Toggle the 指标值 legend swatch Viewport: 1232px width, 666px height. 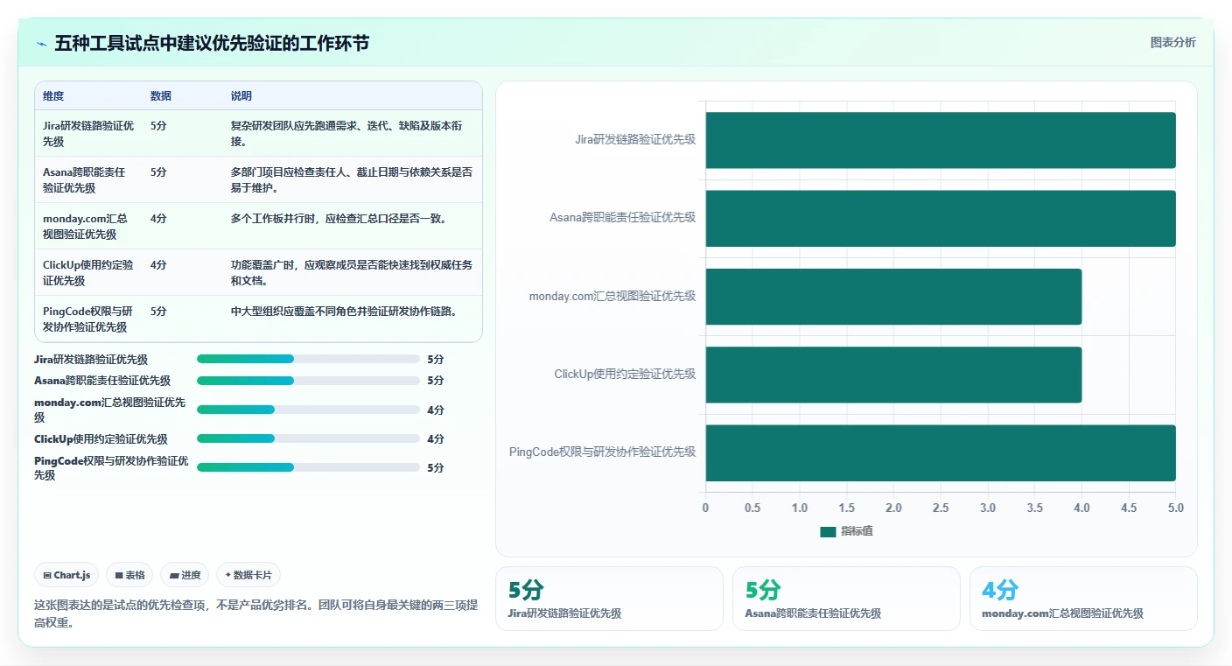click(x=828, y=532)
